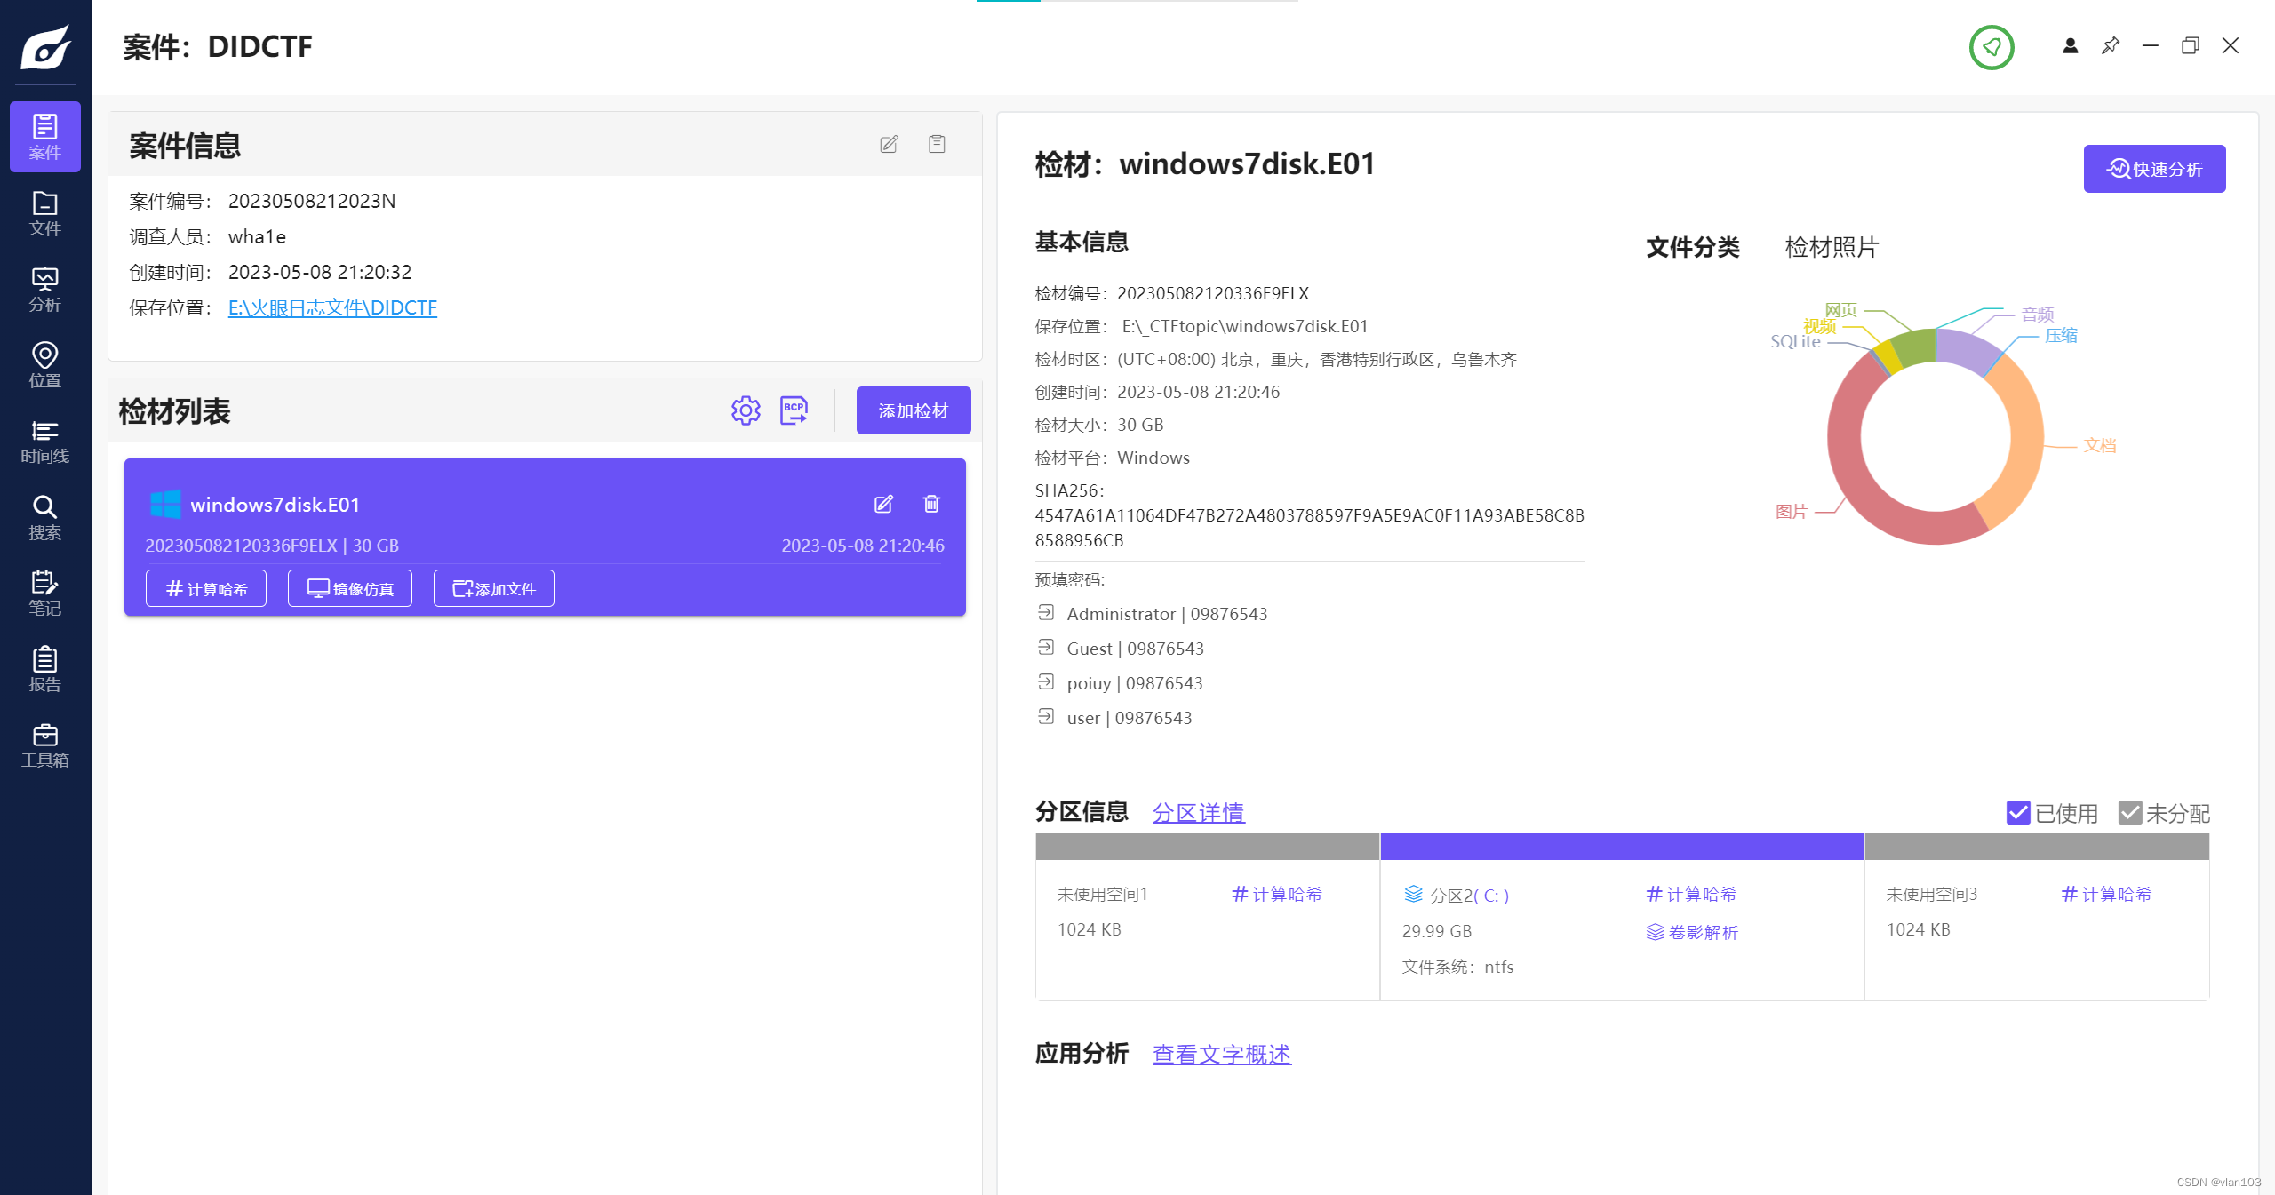
Task: Select the windows7disk.E01 evidence card title
Action: tap(275, 505)
